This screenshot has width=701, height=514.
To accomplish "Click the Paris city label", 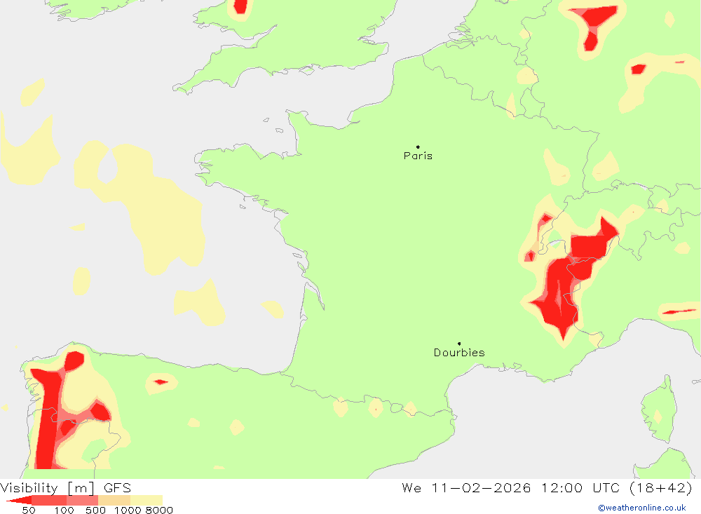I will 418,156.
